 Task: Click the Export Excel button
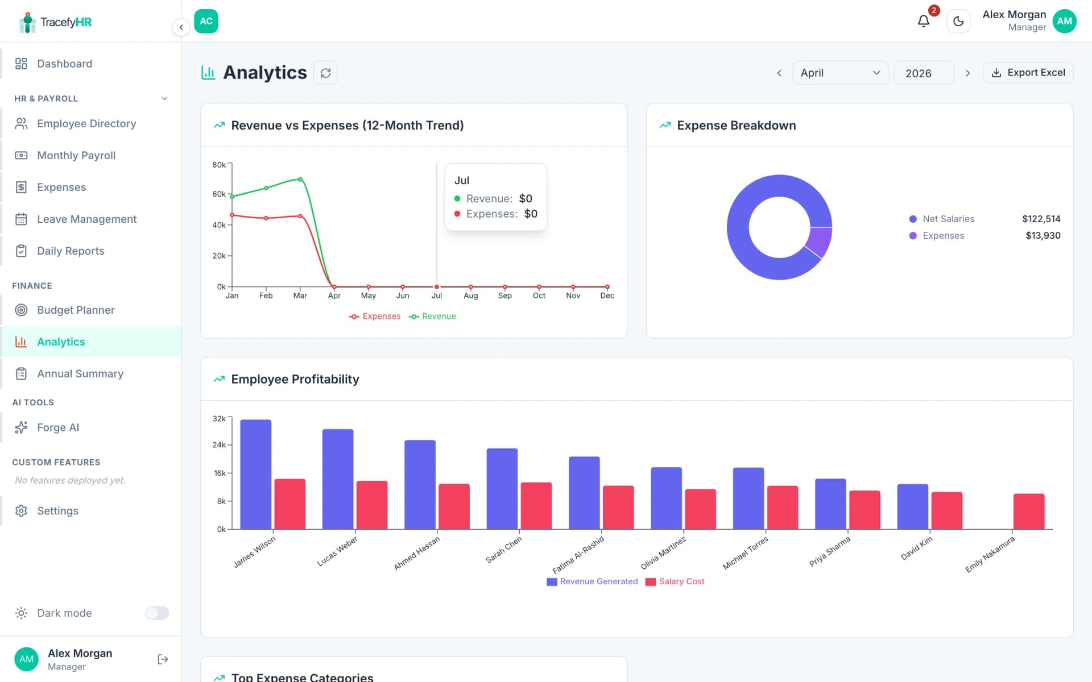1028,72
